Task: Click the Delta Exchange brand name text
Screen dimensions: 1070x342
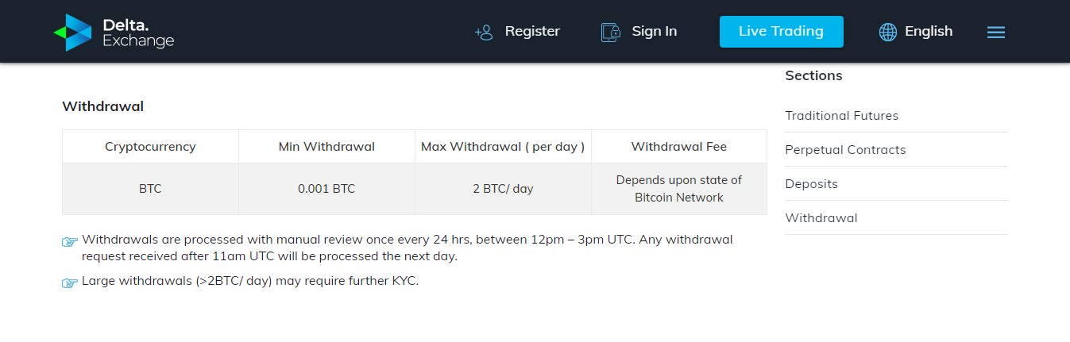Action: [x=138, y=33]
